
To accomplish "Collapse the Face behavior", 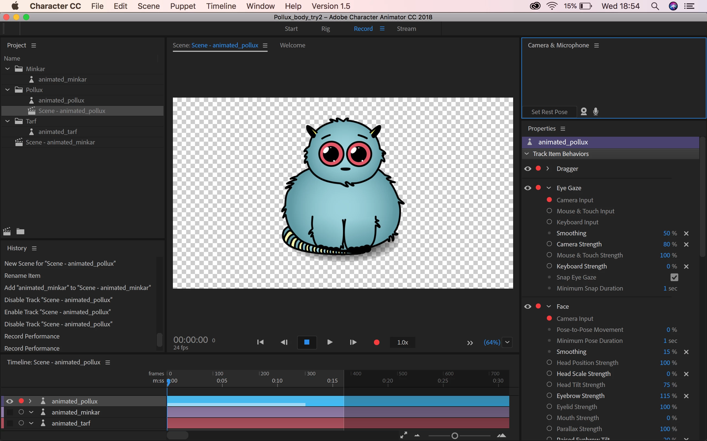I will 549,306.
